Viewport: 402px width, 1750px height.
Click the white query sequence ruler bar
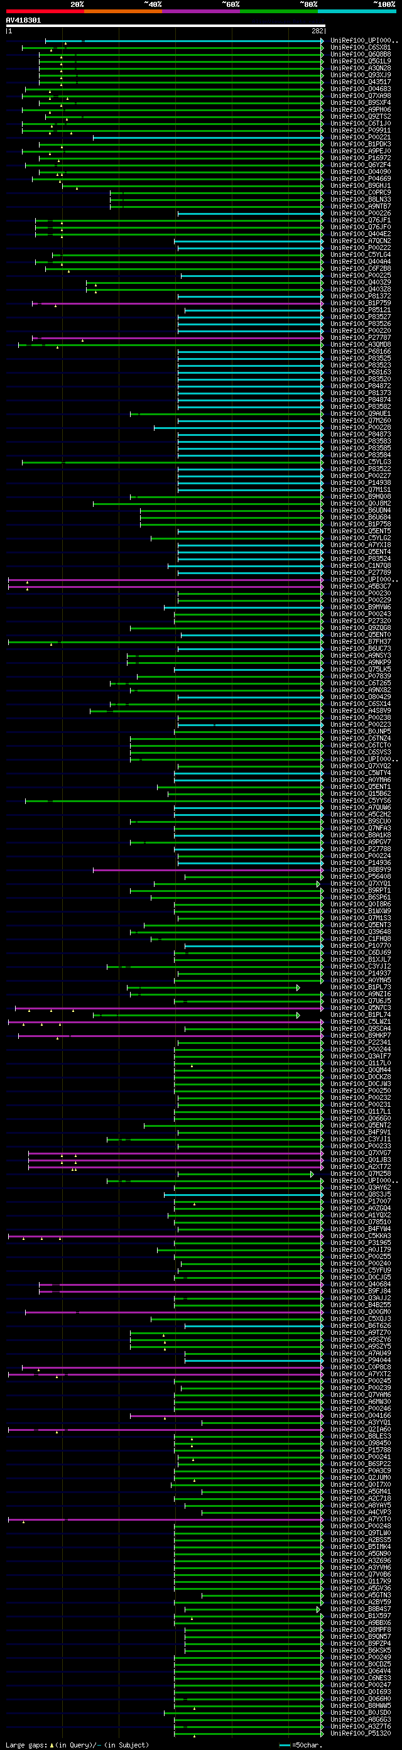coord(166,26)
